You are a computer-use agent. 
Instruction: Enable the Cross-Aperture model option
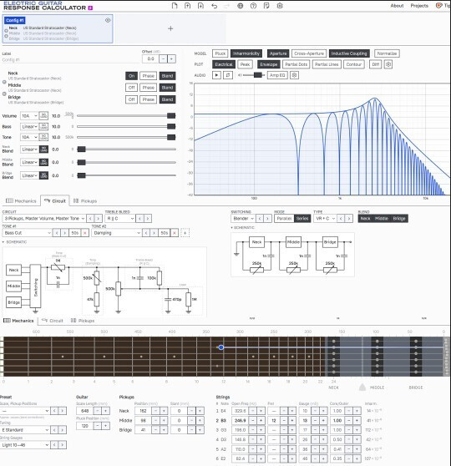click(309, 53)
